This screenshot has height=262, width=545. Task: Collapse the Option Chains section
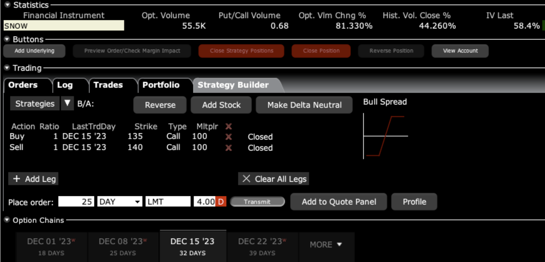pyautogui.click(x=7, y=220)
